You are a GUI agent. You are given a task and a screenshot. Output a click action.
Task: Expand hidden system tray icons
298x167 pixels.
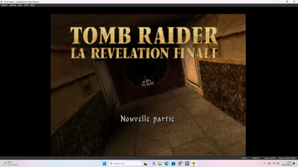pos(264,163)
